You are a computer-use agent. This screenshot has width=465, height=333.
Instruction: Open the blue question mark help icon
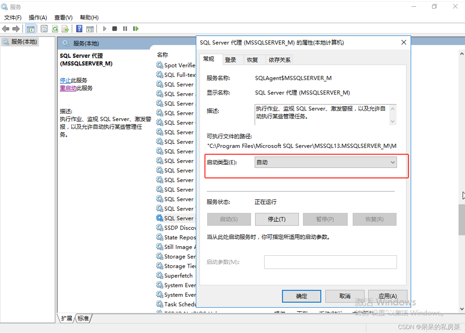79,29
